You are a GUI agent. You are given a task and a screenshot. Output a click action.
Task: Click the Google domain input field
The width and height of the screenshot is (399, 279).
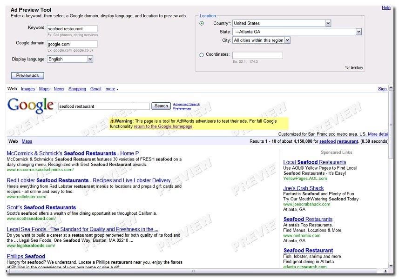72,44
